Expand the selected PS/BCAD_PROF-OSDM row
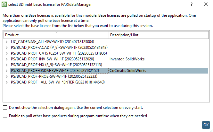 click(6, 71)
